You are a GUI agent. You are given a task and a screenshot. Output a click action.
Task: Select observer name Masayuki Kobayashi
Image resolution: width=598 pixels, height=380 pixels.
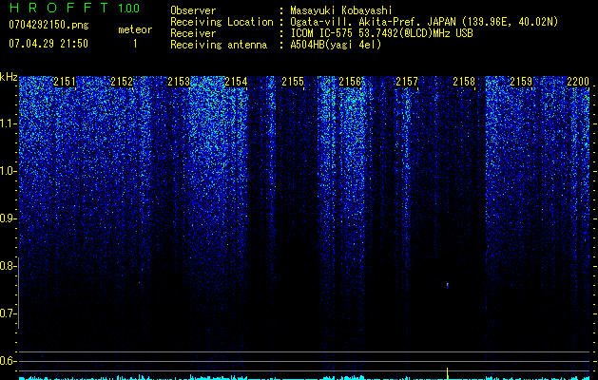(341, 10)
